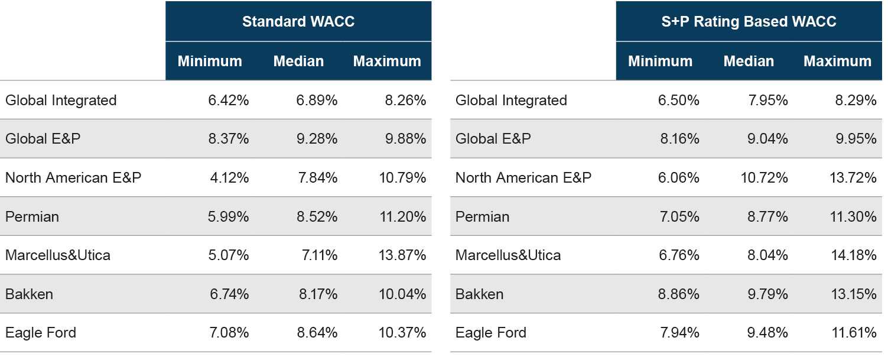
Task: Click the 8.64% Eagle Ford median value
Action: point(317,333)
